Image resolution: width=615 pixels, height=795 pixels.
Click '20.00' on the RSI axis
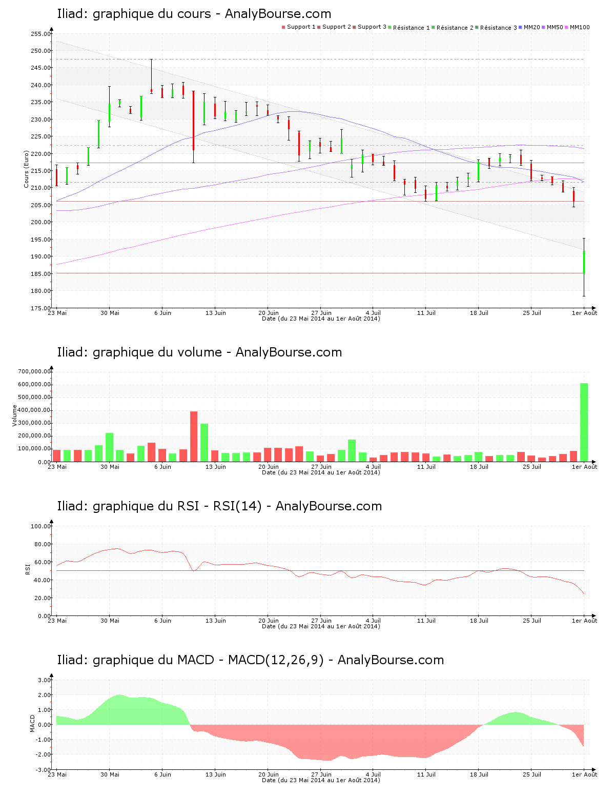tap(42, 598)
